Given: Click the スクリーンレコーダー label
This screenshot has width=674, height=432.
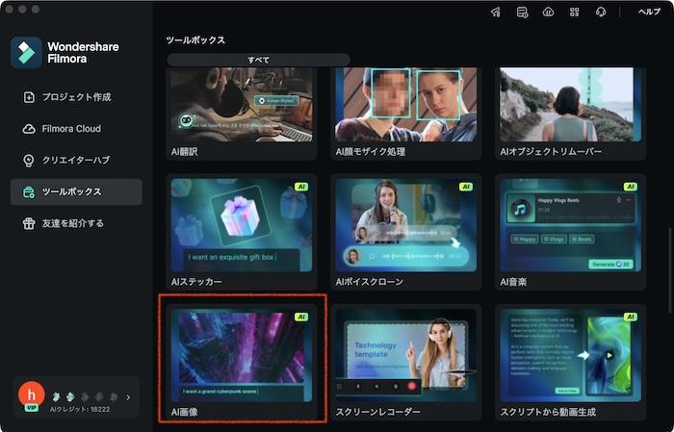Looking at the screenshot, I should coord(377,412).
